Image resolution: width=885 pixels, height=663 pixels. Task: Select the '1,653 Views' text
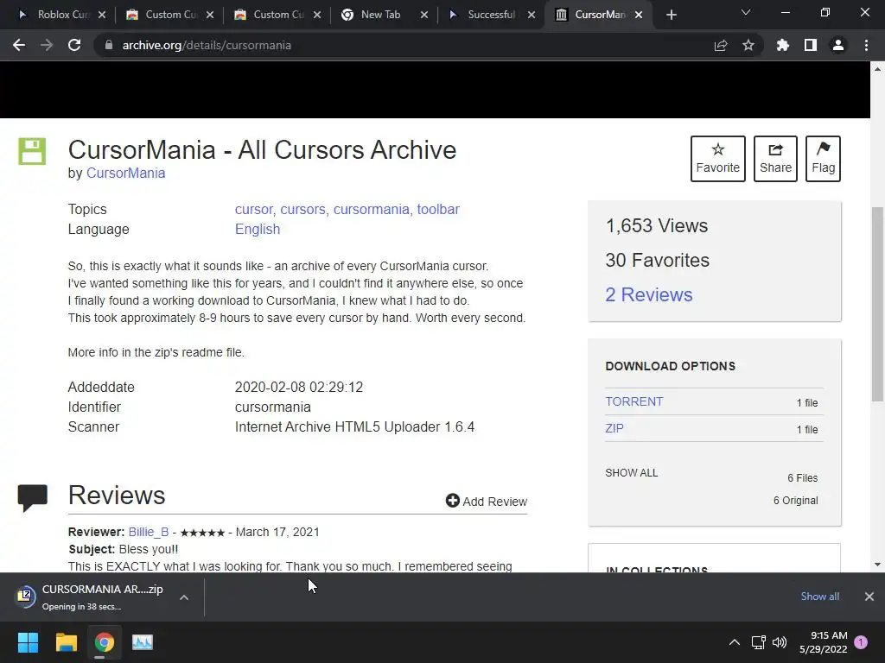coord(657,225)
